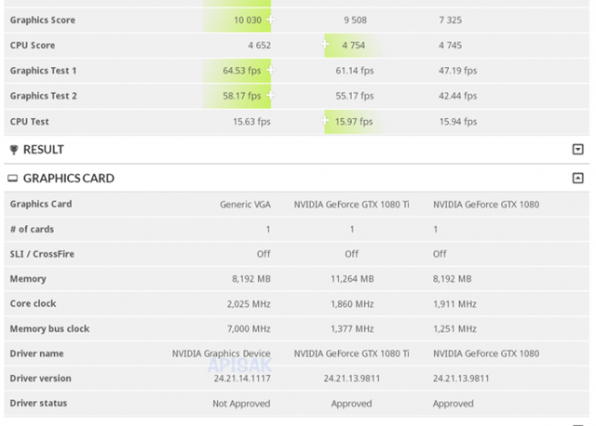Click the 8,192 MB memory value for Generic VGA
Viewport: 596px width, 426px height.
(251, 279)
